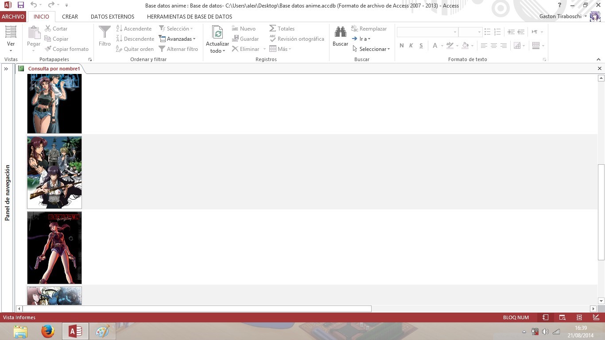
Task: Sort records with Descendente
Action: pos(135,39)
